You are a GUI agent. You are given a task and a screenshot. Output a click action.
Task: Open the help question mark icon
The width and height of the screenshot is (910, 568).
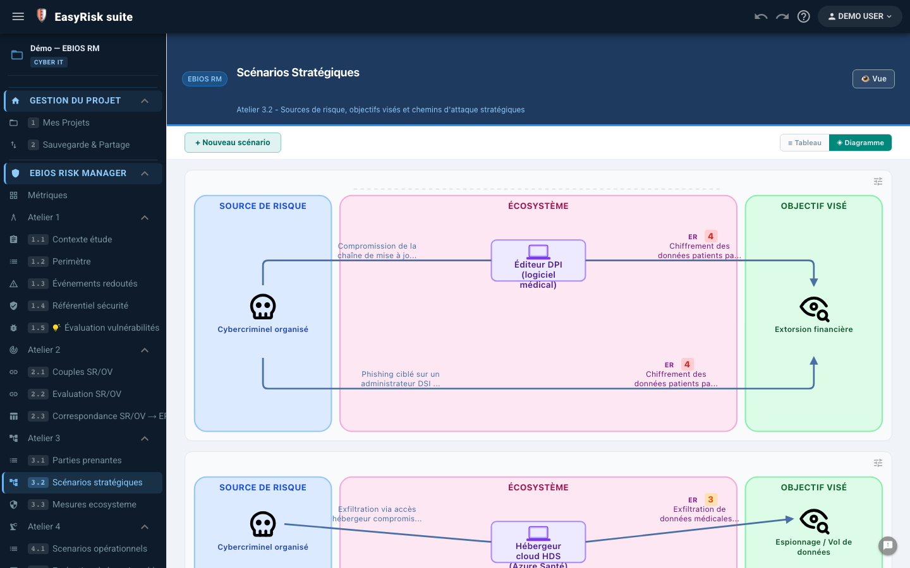[x=804, y=16]
